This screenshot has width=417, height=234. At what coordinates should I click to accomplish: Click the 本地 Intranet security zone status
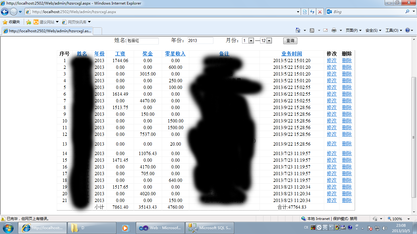[x=329, y=219]
